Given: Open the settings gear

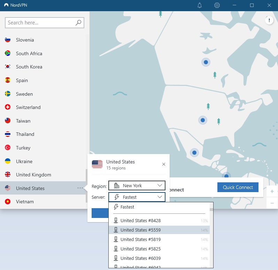Looking at the screenshot, I should click(x=217, y=5).
